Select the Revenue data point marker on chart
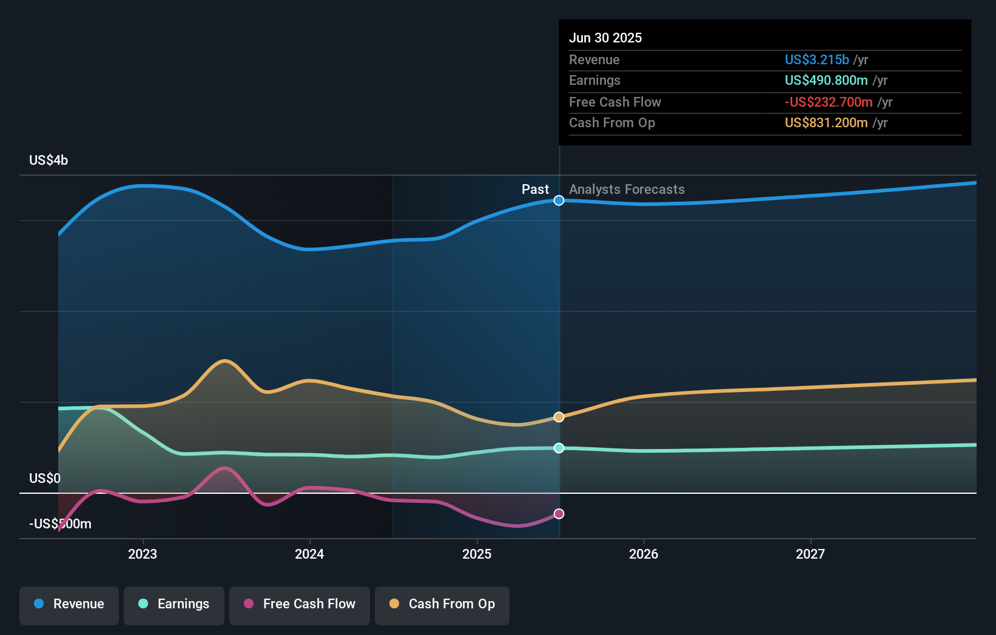The width and height of the screenshot is (996, 635). [559, 201]
